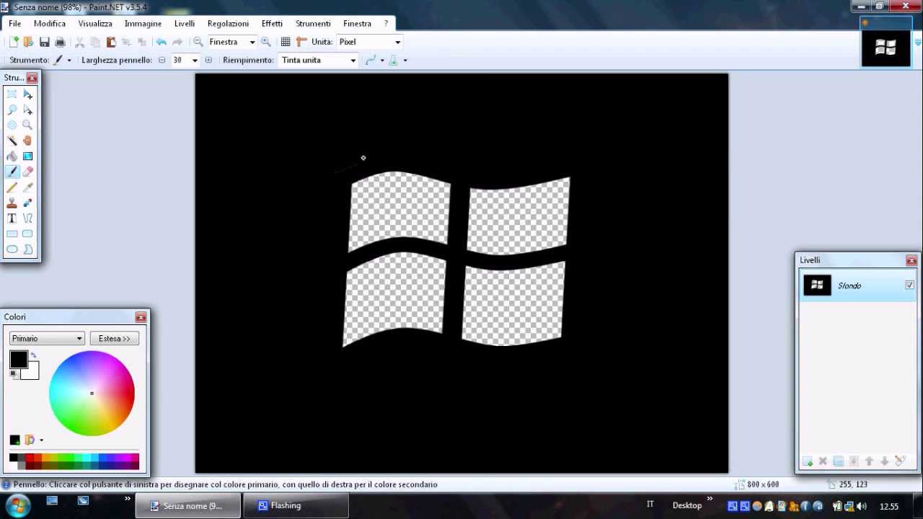Select the Pencil tool
The image size is (923, 519).
tap(12, 187)
